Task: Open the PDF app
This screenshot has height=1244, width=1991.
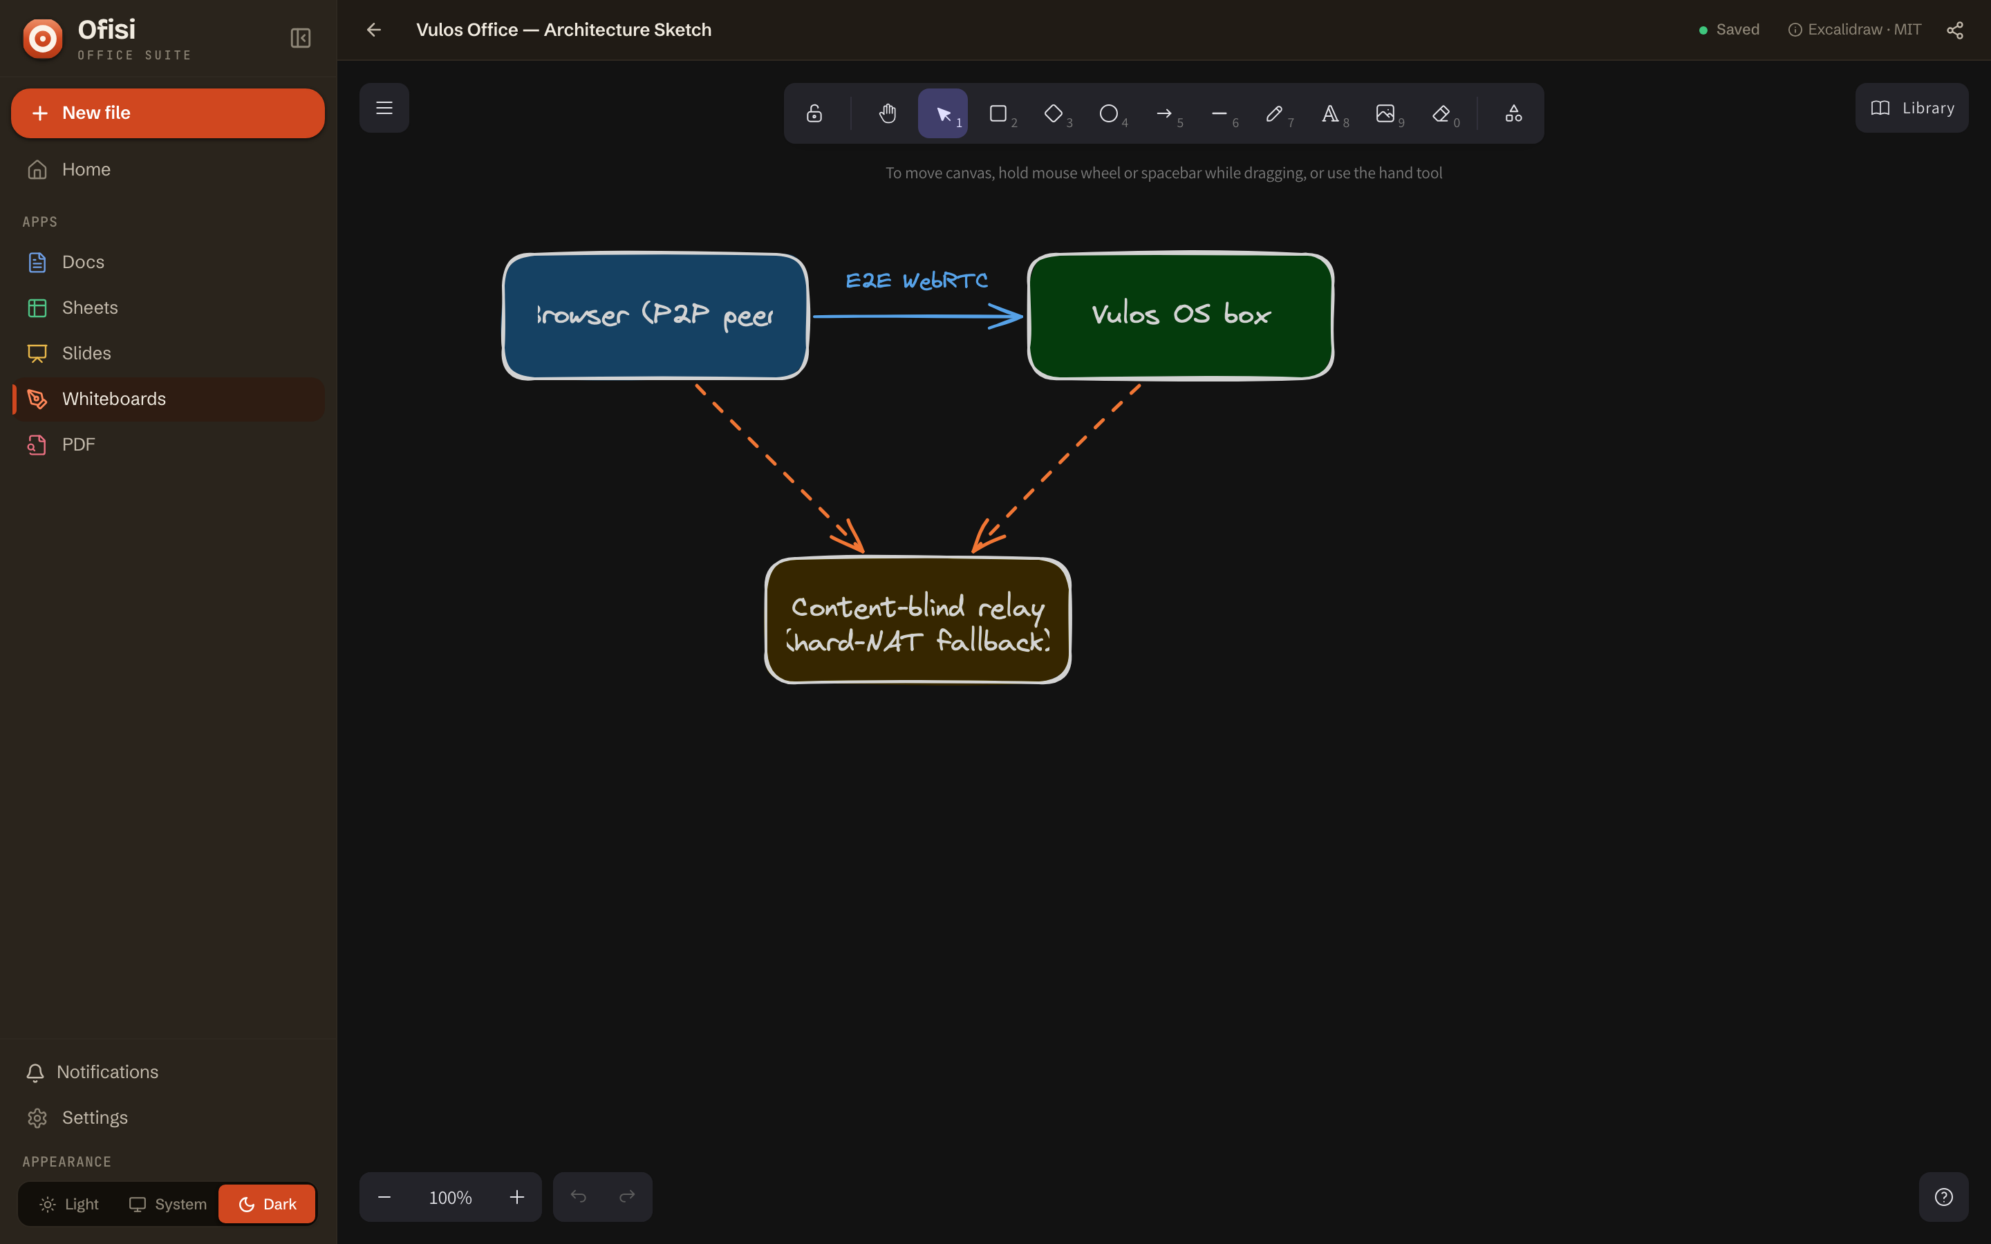Action: coord(168,444)
